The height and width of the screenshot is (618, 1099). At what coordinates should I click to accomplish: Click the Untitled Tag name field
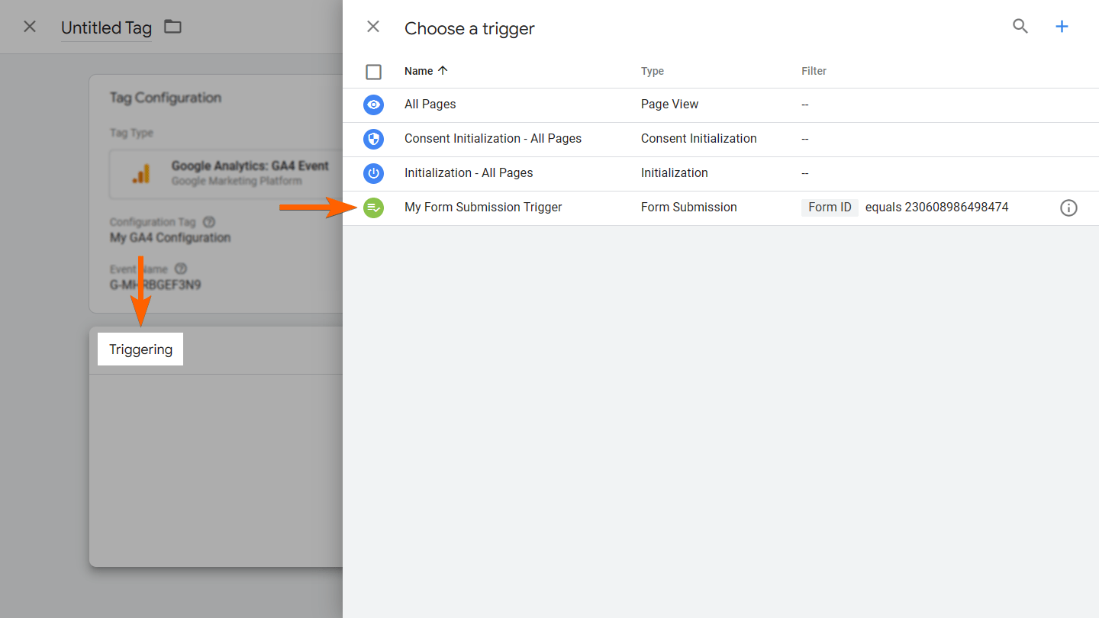click(106, 28)
